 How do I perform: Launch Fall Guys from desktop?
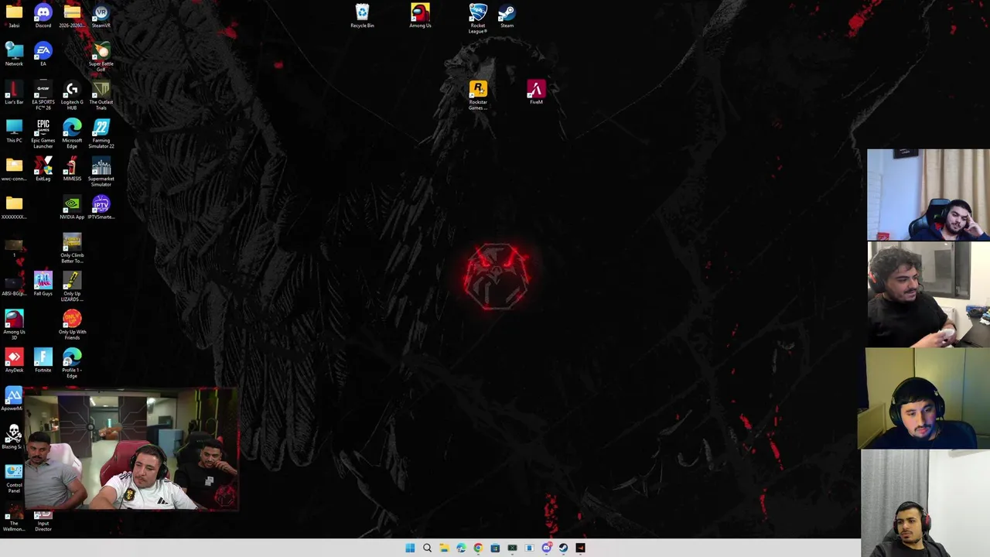[43, 284]
